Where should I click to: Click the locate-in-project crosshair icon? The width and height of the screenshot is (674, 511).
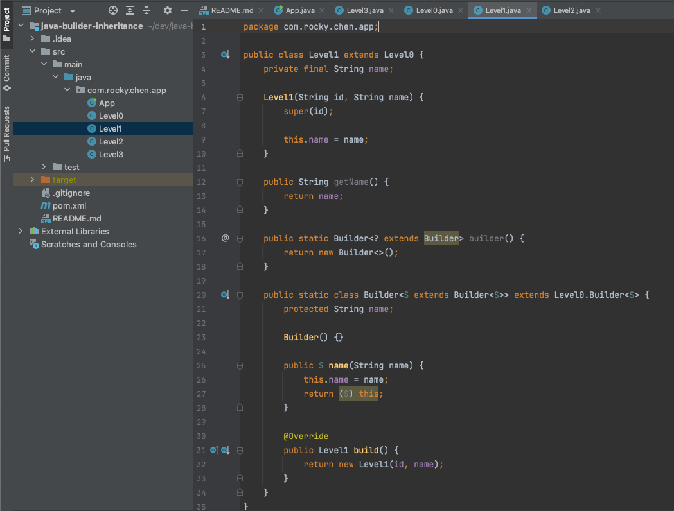[112, 10]
